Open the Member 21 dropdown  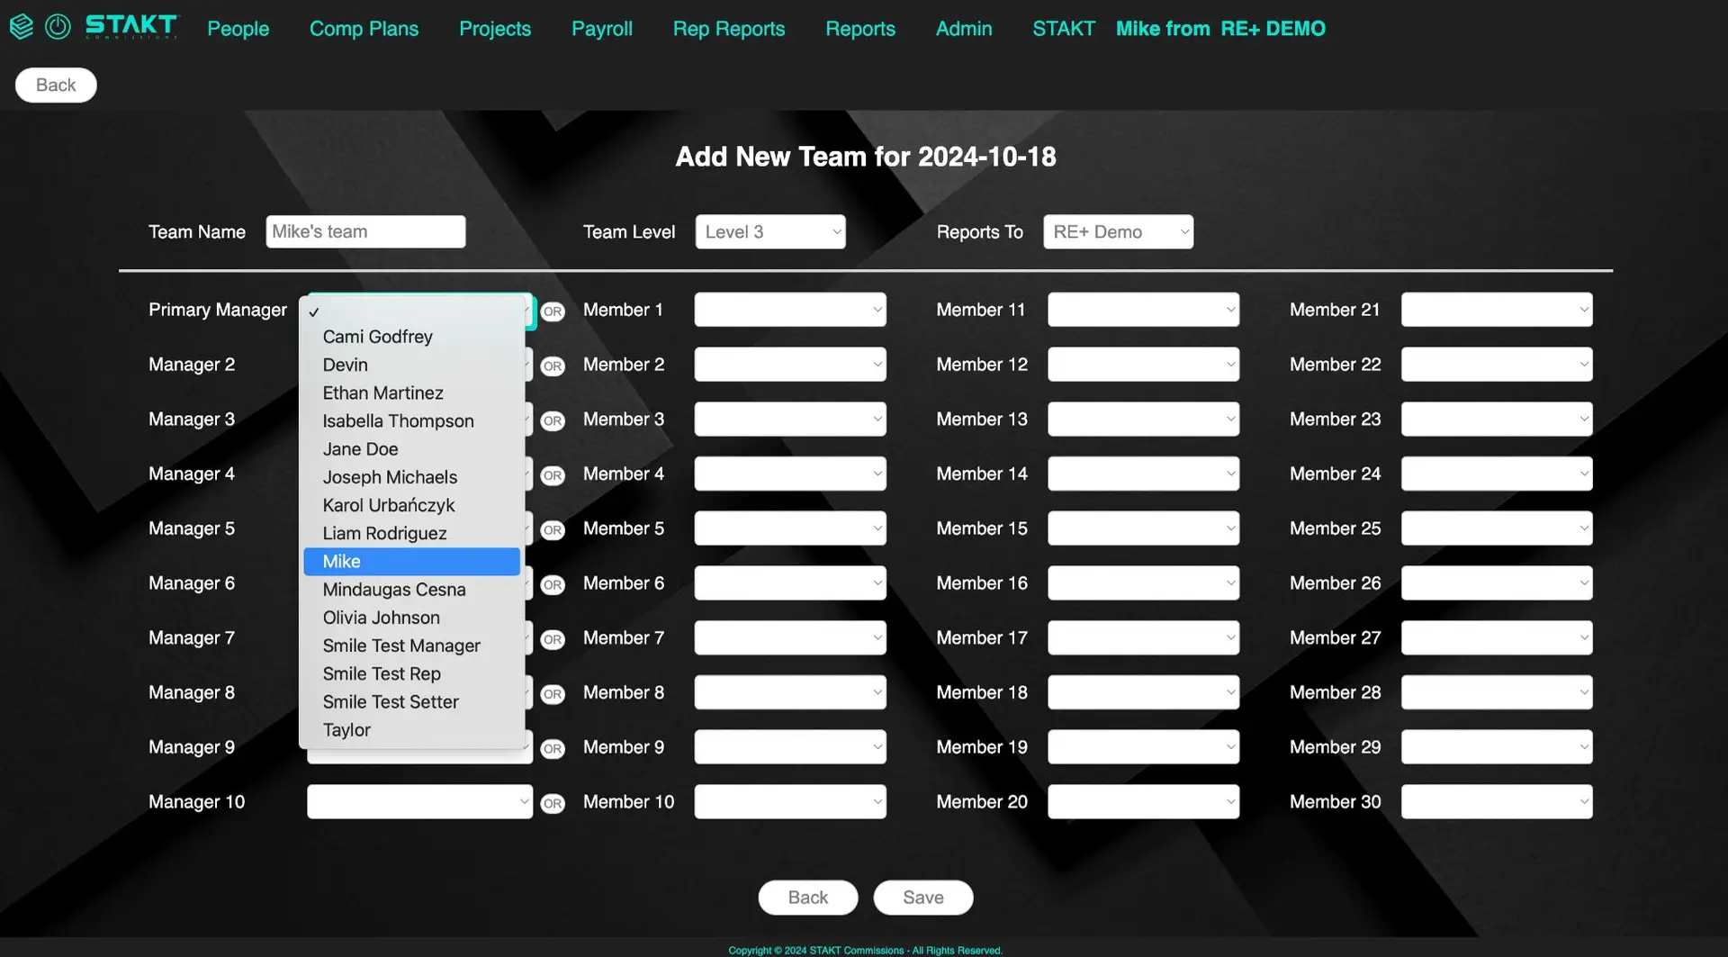1497,310
